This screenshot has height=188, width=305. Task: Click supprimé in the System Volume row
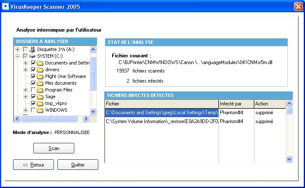[264, 121]
